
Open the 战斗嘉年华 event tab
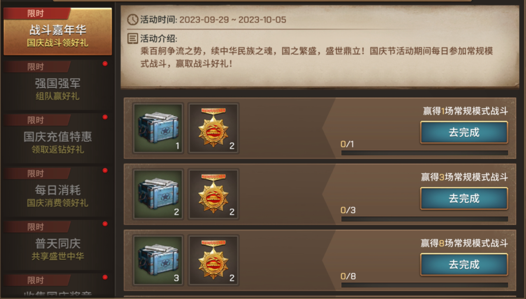coord(58,31)
